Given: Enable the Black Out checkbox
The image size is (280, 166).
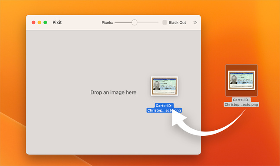Looking at the screenshot, I should 165,22.
